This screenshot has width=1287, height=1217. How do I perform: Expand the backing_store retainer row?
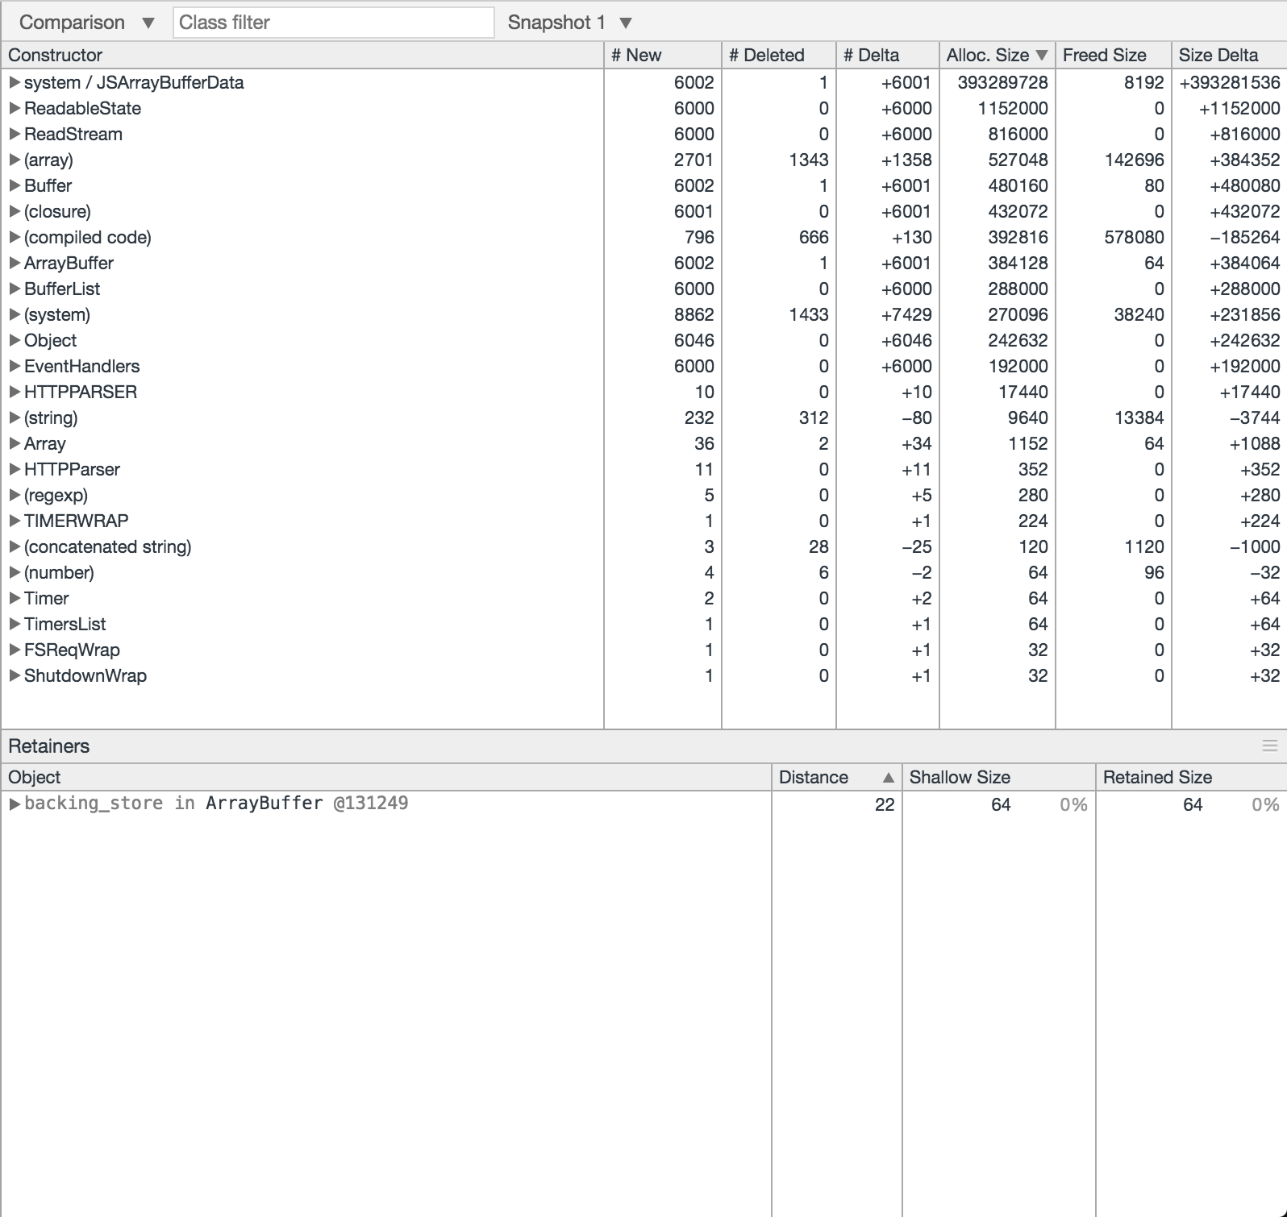point(15,804)
